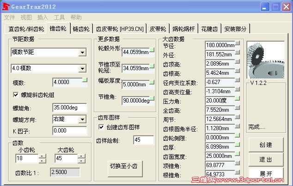Click the 小齿轮 18 teeth field
293x186 pixels.
click(27, 158)
